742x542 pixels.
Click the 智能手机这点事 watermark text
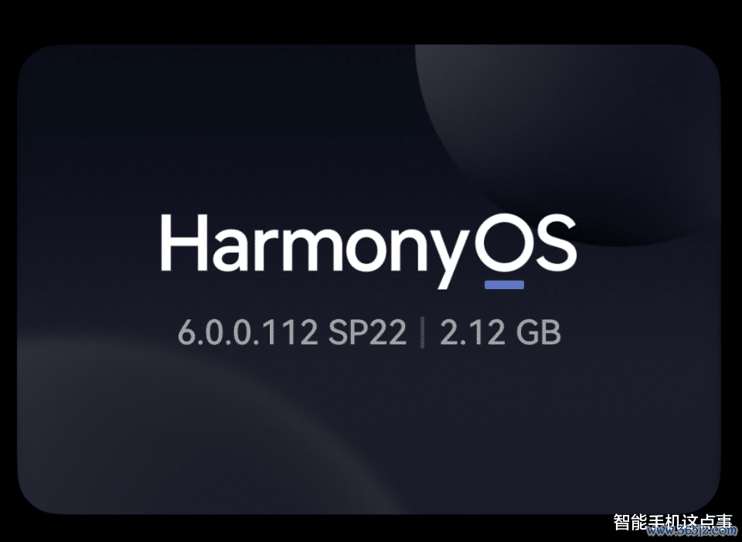tap(672, 522)
